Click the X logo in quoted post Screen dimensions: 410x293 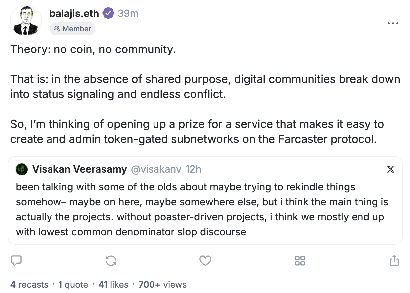pyautogui.click(x=391, y=169)
